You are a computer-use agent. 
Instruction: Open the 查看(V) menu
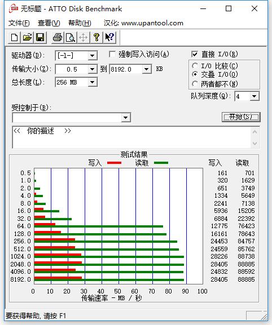pyautogui.click(x=49, y=23)
